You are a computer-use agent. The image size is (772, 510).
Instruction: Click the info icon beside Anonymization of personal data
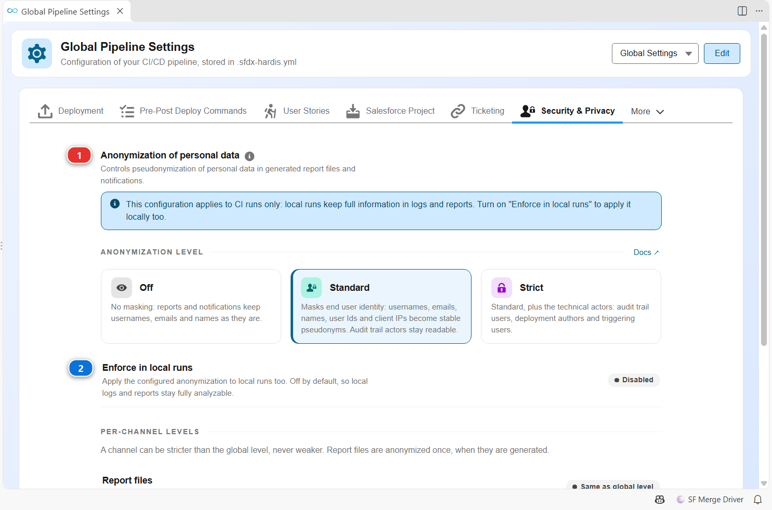(x=250, y=156)
